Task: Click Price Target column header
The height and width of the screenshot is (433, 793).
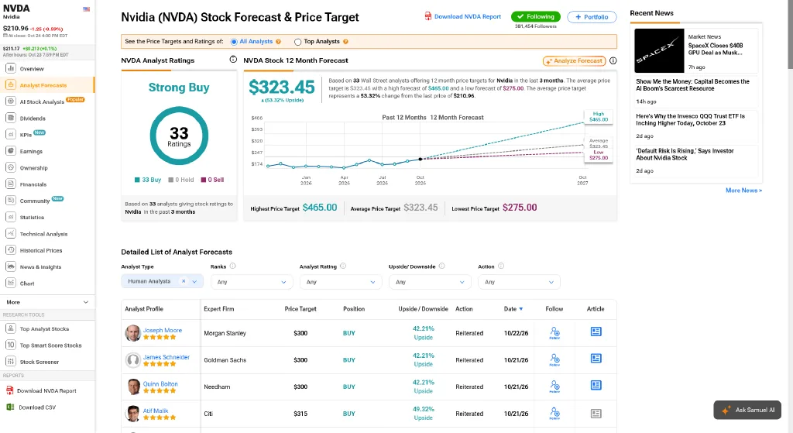Action: 300,308
